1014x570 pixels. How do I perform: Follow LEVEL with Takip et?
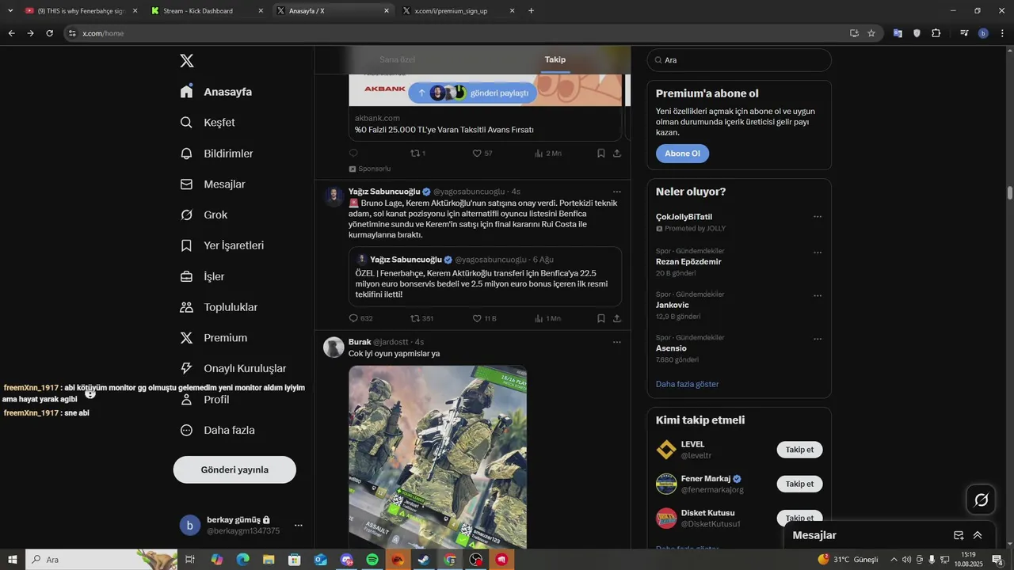(799, 450)
